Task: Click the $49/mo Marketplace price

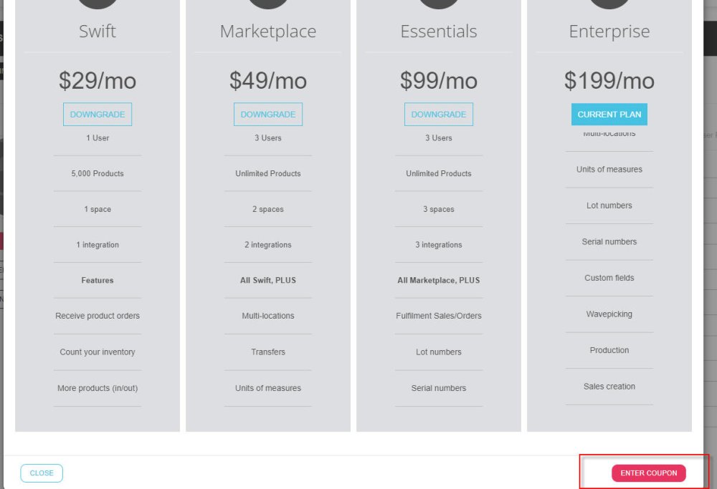Action: tap(268, 81)
